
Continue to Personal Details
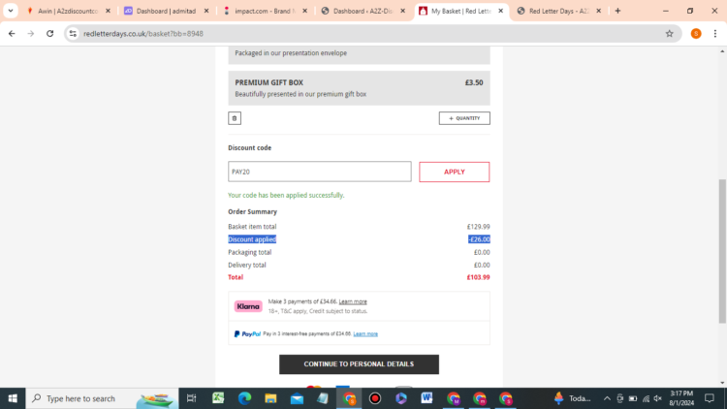(x=359, y=364)
